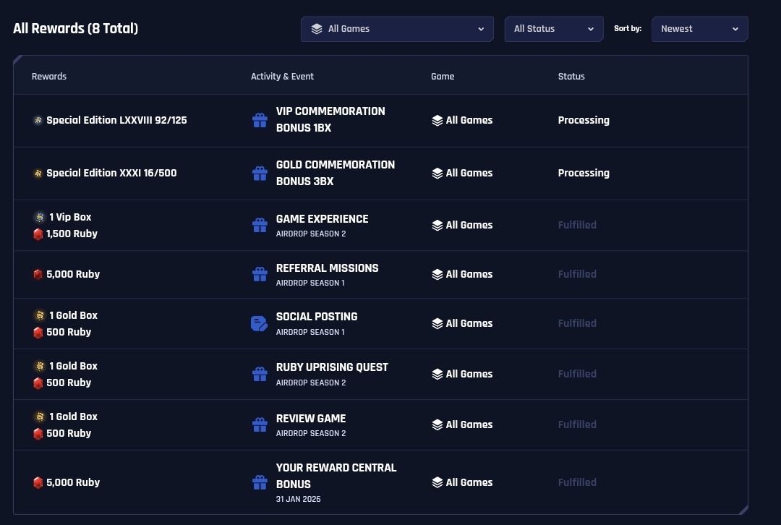Click layers icon in VIP Commemoration row

click(438, 121)
